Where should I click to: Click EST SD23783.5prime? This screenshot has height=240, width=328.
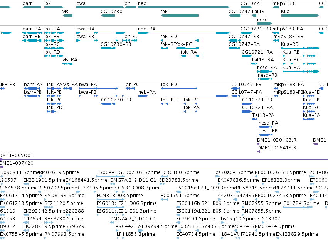coord(179,180)
